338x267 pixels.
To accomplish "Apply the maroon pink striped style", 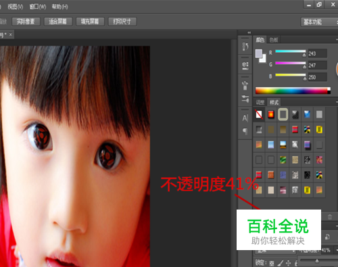I will 283,190.
